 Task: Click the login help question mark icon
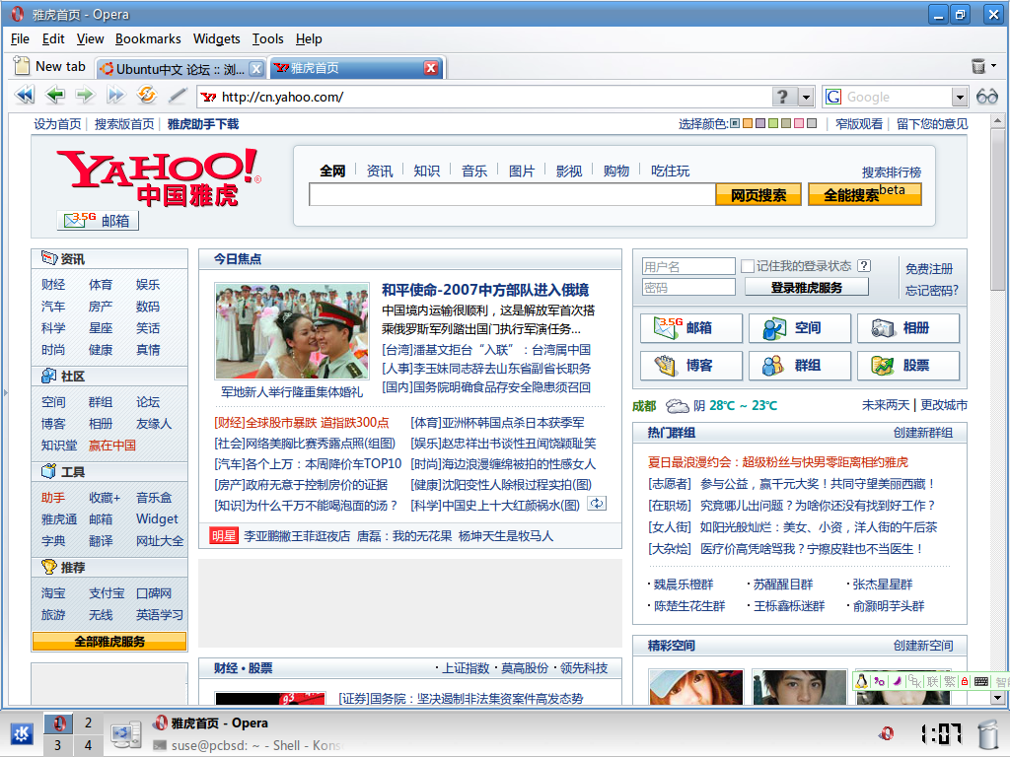864,266
